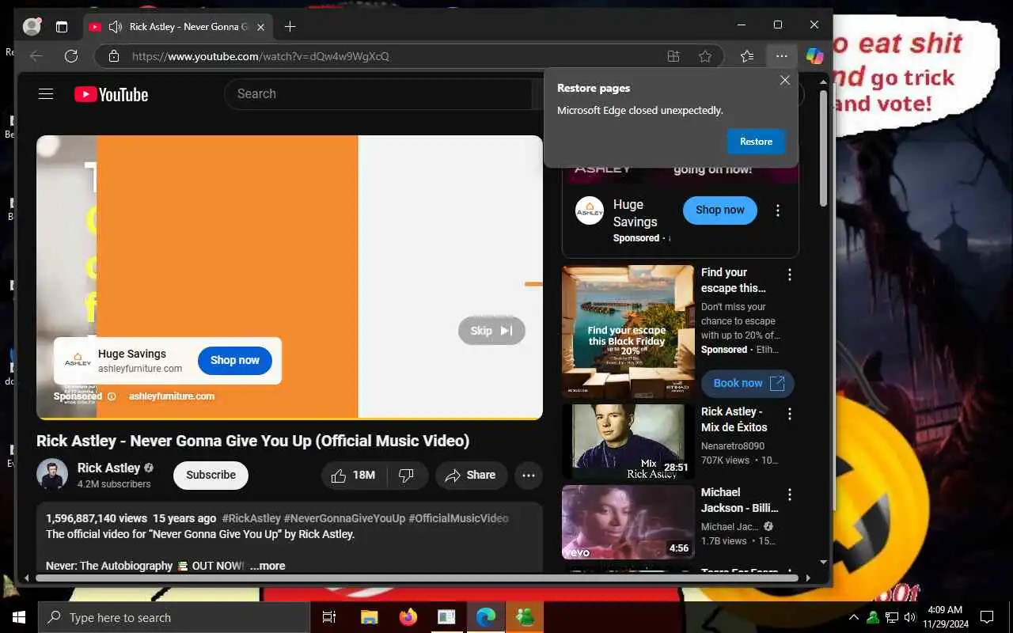1013x633 pixels.
Task: Open more actions under the video
Action: pos(529,476)
